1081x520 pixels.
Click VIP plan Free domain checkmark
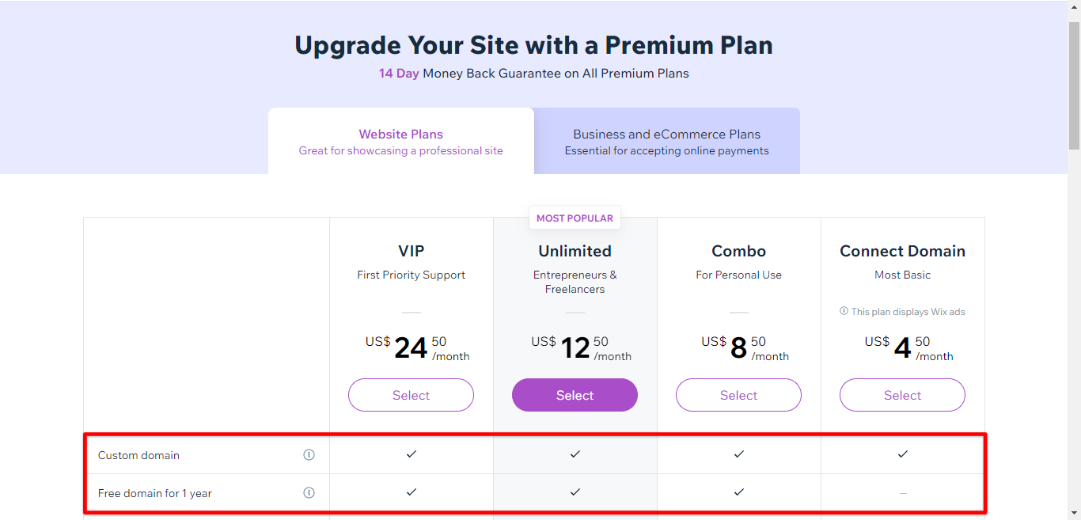411,492
